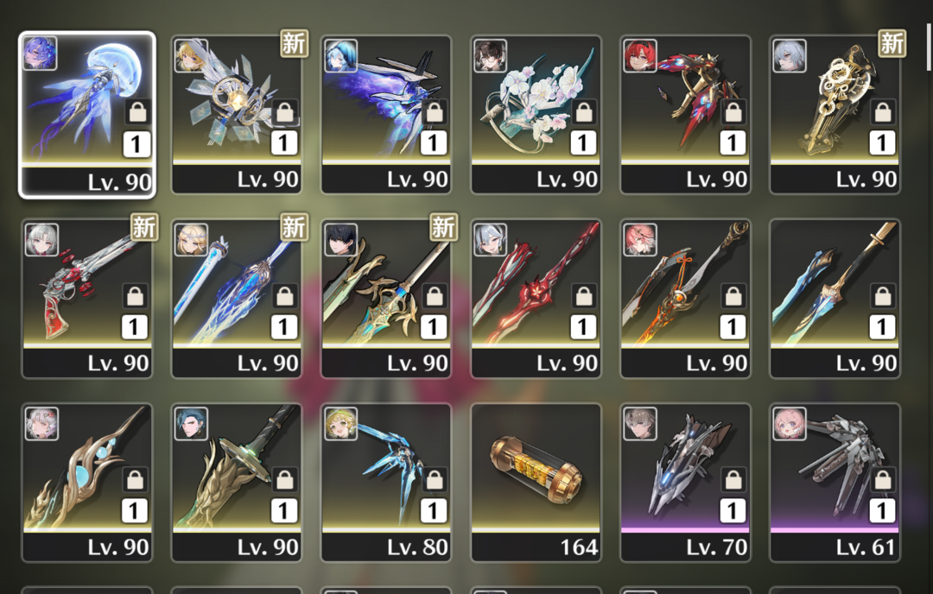Choose the golden capsule item showing 164
This screenshot has height=594, width=933.
[x=536, y=483]
